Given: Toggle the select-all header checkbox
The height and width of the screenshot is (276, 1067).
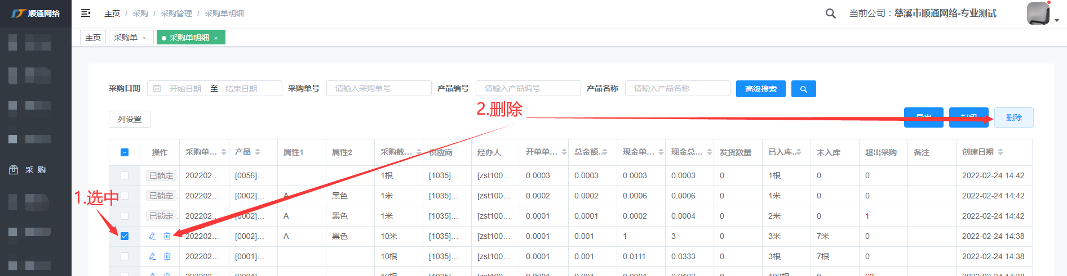Looking at the screenshot, I should coord(125,152).
